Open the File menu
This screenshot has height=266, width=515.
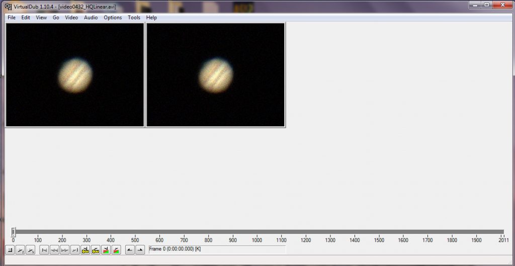[12, 18]
